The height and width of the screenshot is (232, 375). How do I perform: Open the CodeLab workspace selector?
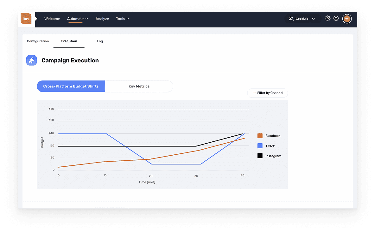pos(302,19)
